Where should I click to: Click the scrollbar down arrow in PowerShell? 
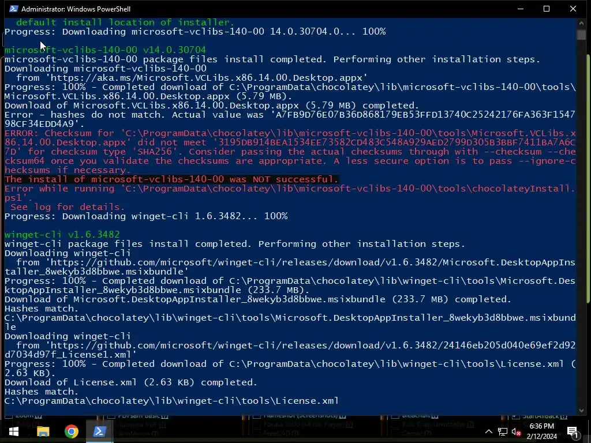click(581, 410)
